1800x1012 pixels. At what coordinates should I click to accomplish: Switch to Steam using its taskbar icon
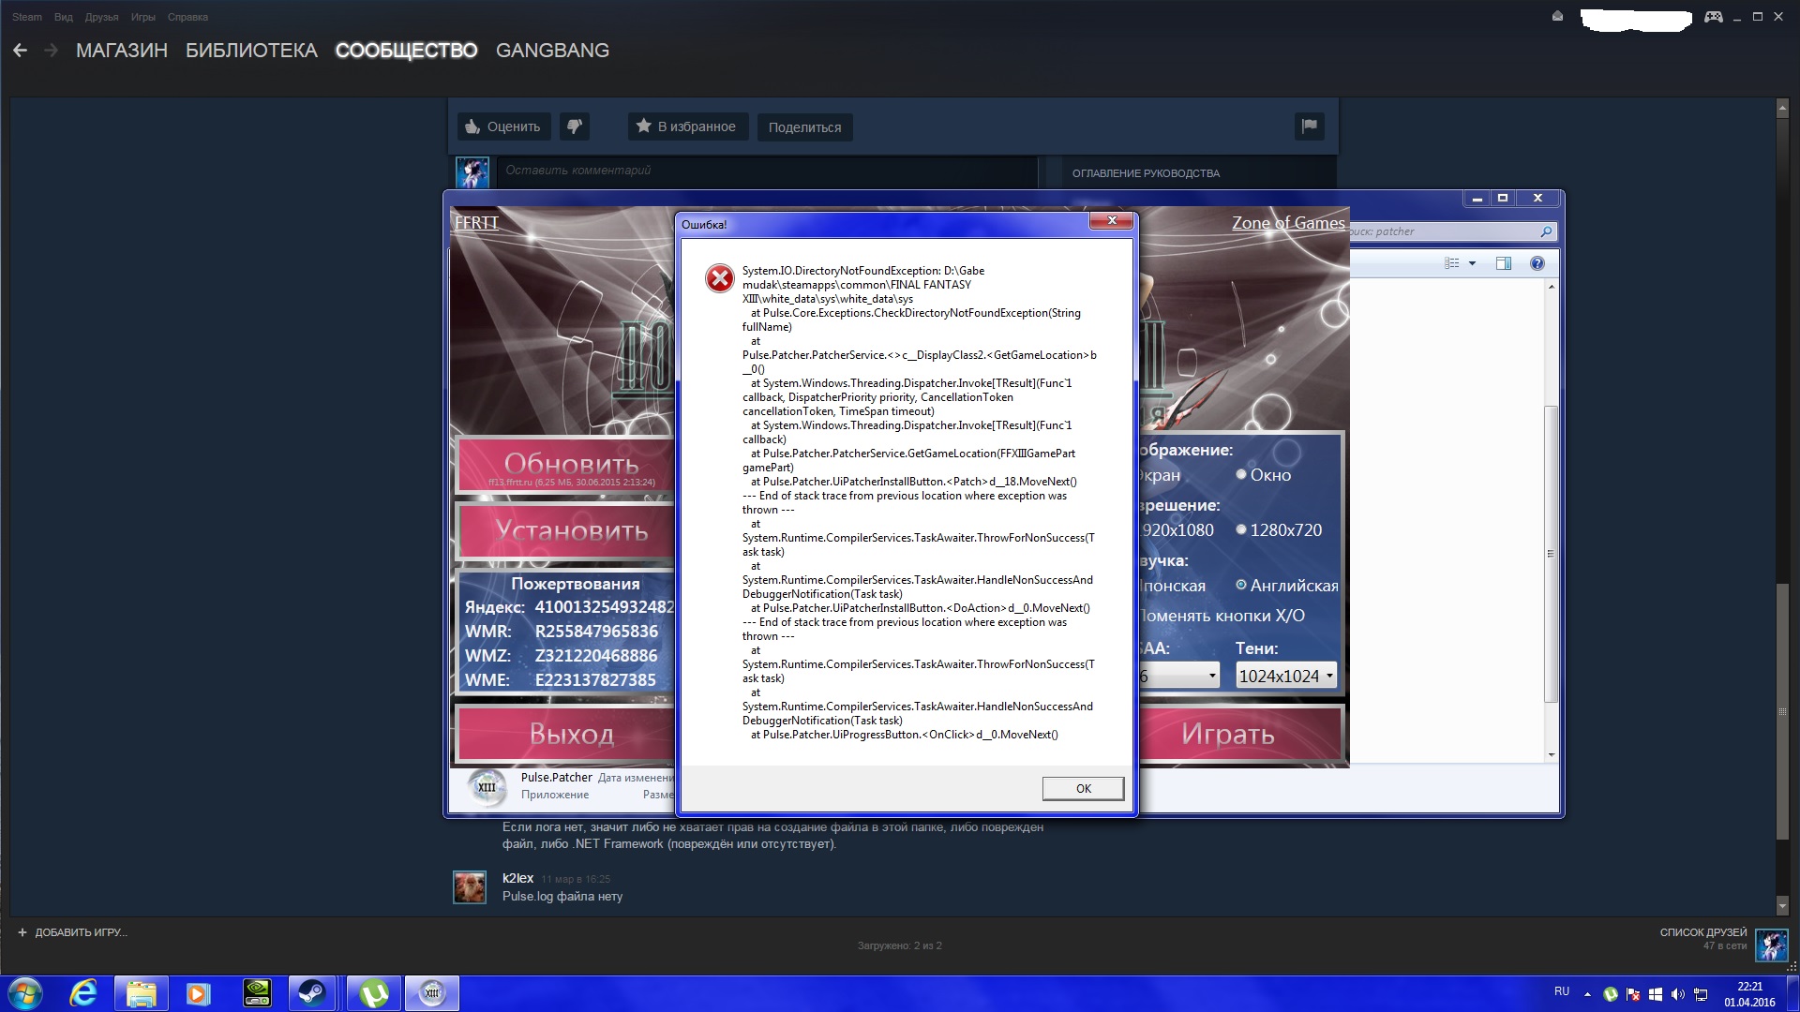pos(312,993)
